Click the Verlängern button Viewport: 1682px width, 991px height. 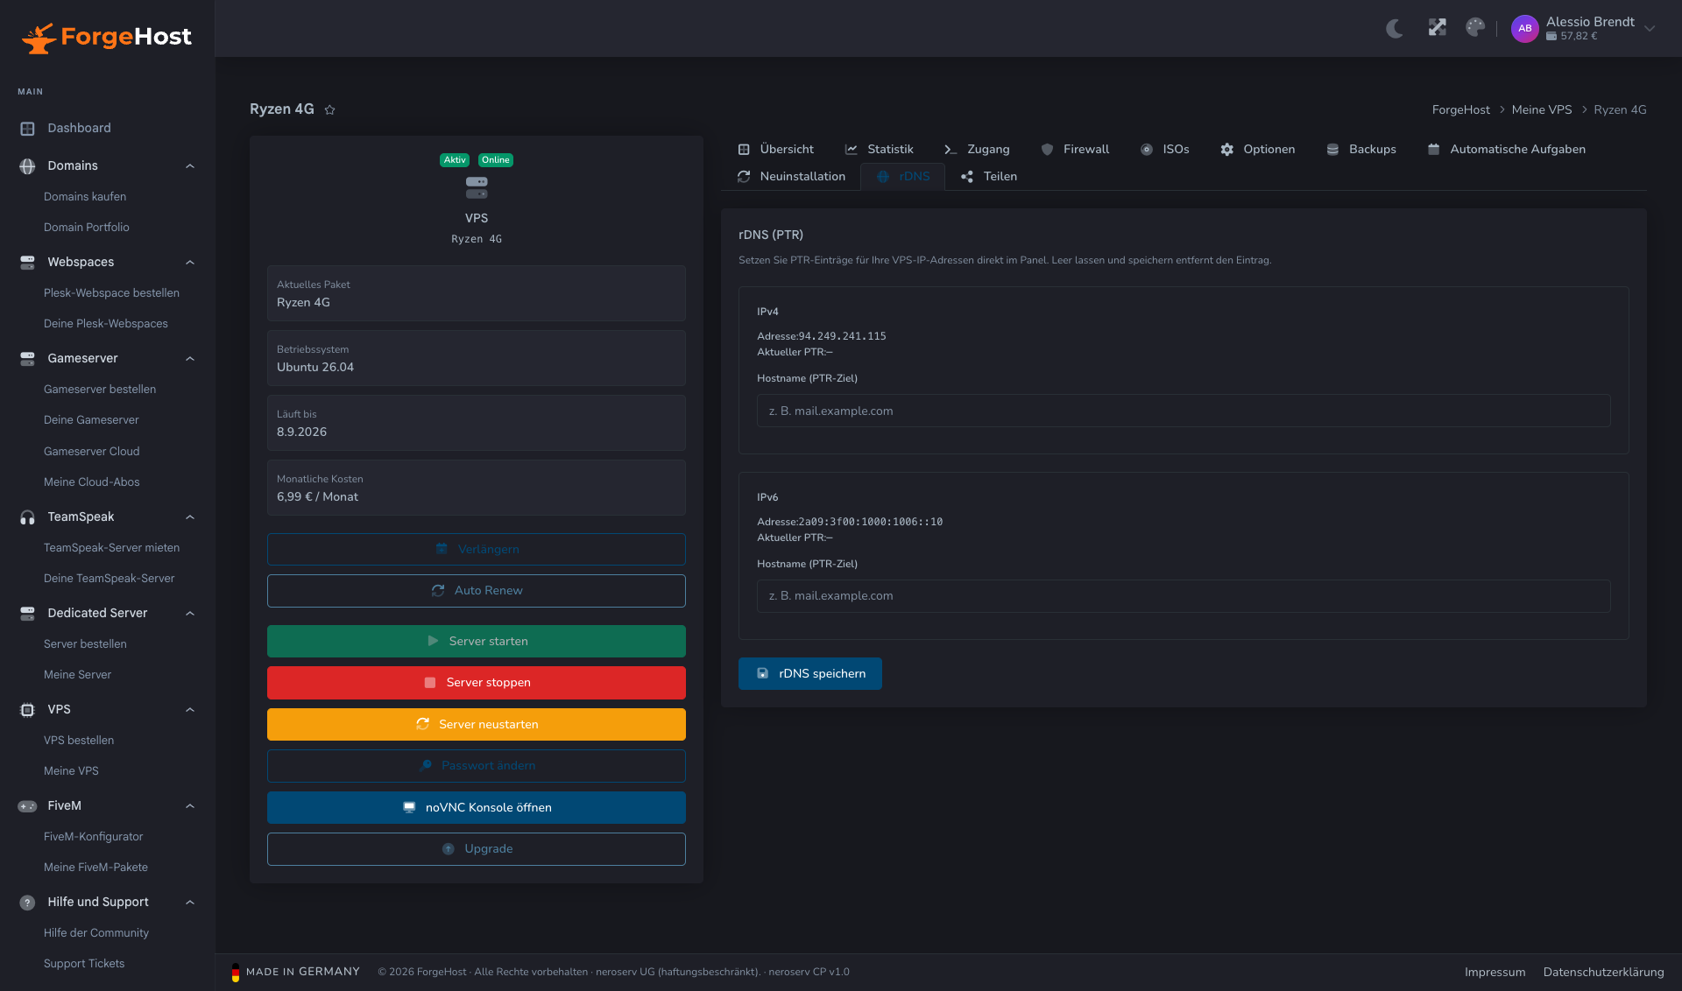click(x=477, y=550)
